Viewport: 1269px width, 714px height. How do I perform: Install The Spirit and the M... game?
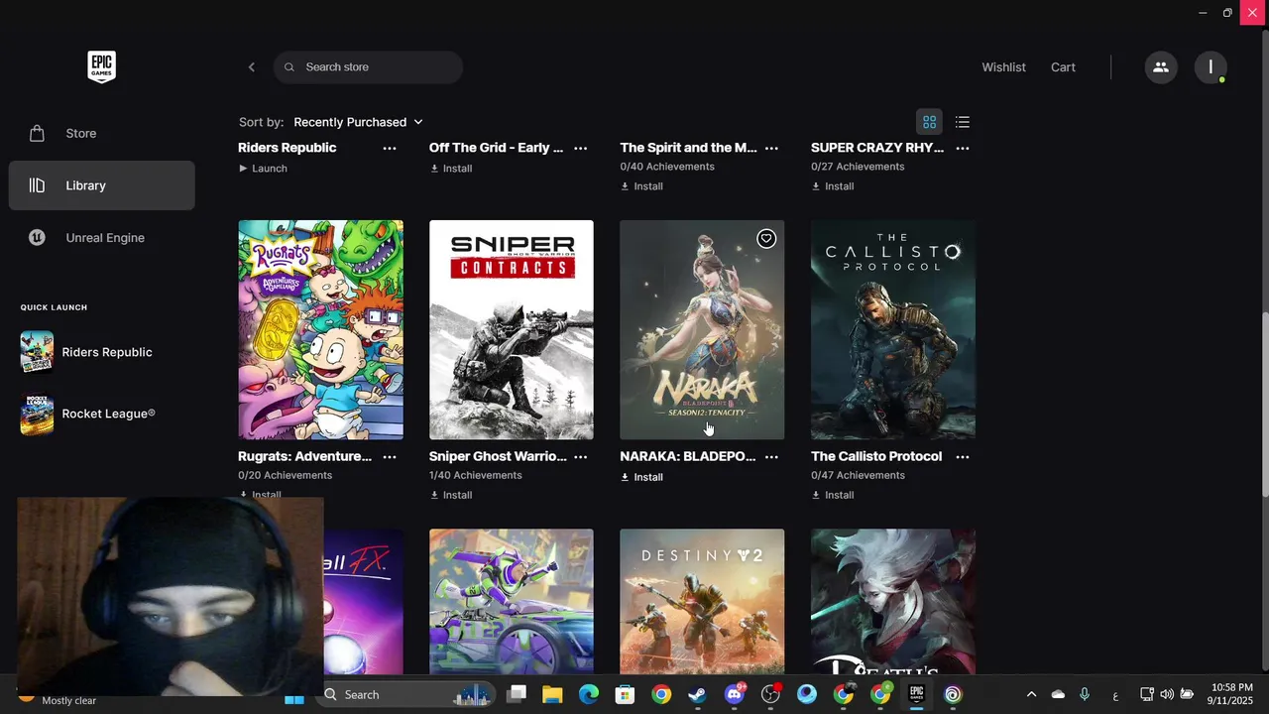click(641, 186)
